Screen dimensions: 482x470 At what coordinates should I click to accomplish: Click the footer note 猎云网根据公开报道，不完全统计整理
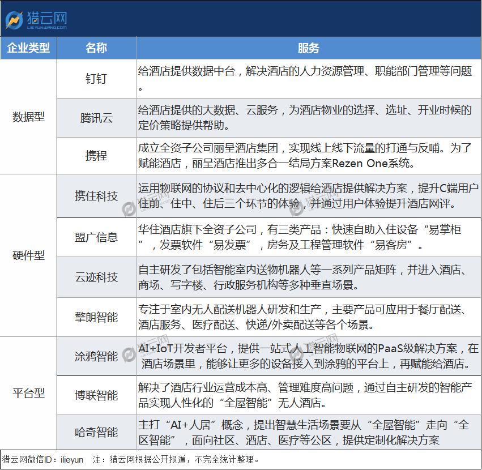[x=185, y=460]
